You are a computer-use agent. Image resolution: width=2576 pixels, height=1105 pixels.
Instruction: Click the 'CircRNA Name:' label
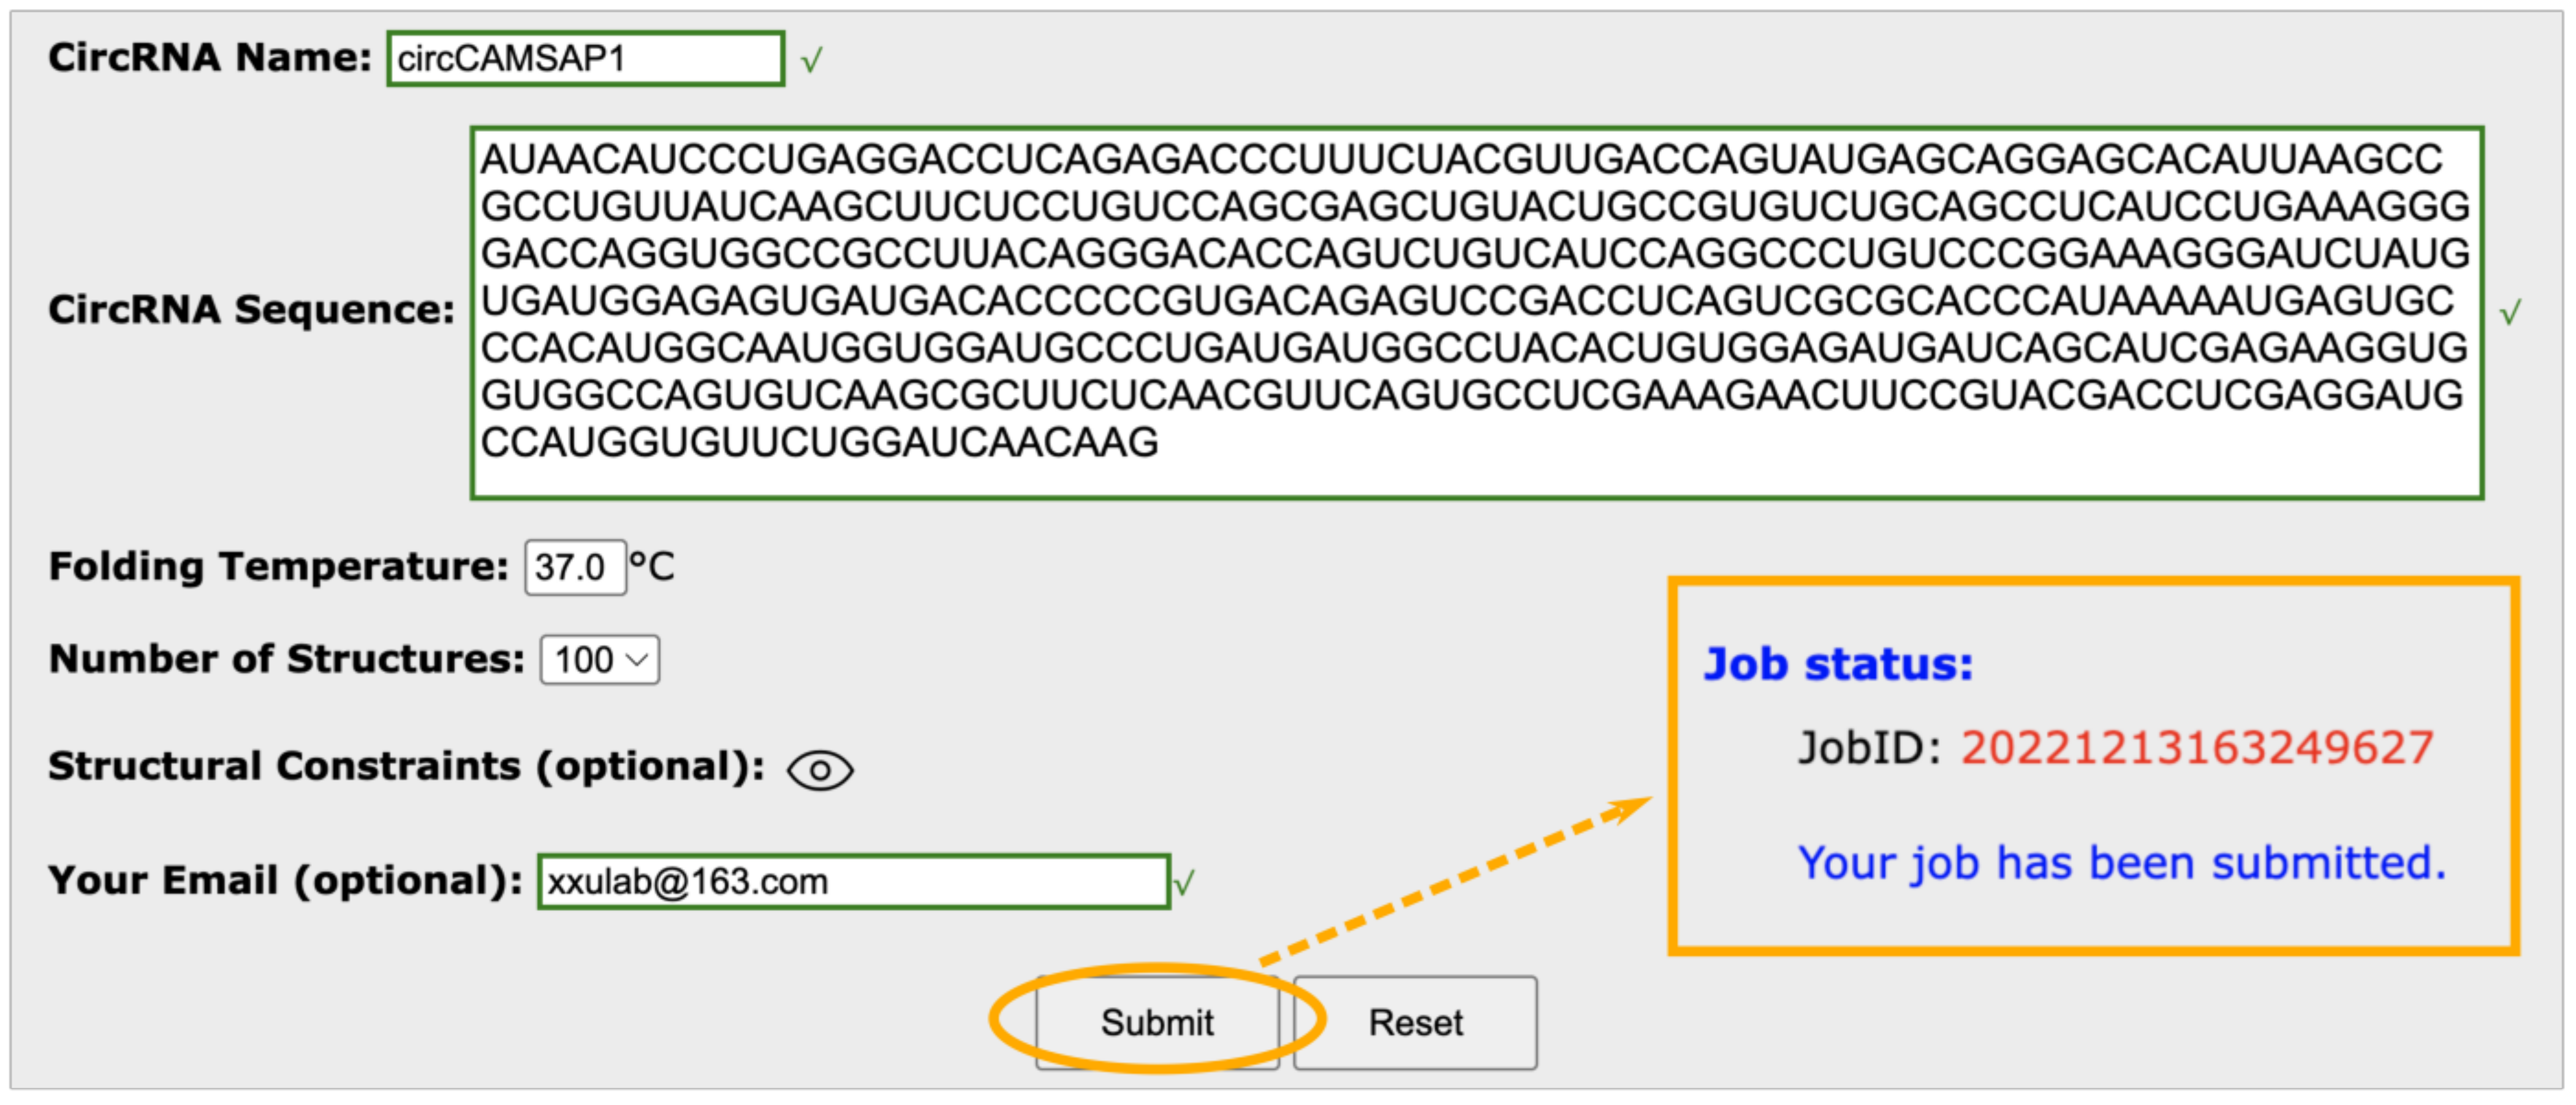(209, 58)
